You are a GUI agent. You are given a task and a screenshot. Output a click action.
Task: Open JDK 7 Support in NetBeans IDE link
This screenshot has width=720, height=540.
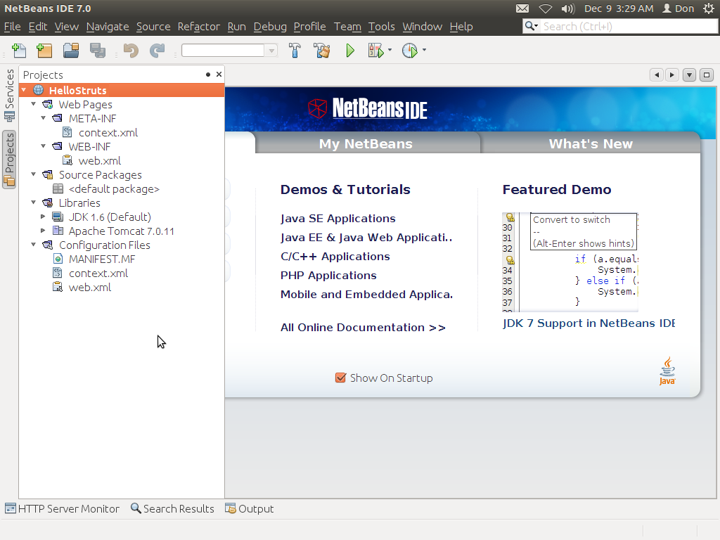(x=589, y=323)
